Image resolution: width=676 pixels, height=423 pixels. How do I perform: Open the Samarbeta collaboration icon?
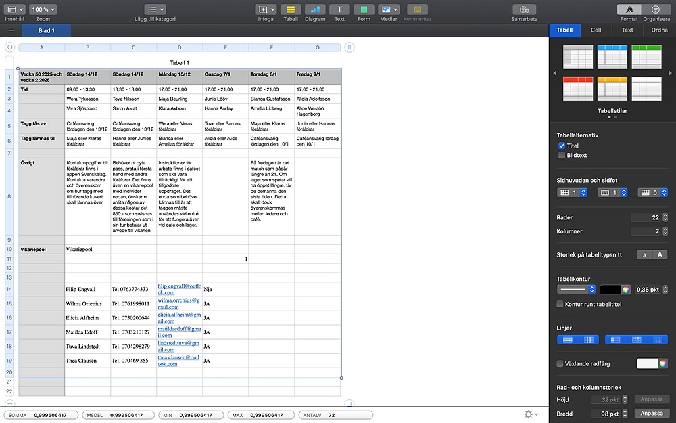tap(524, 9)
